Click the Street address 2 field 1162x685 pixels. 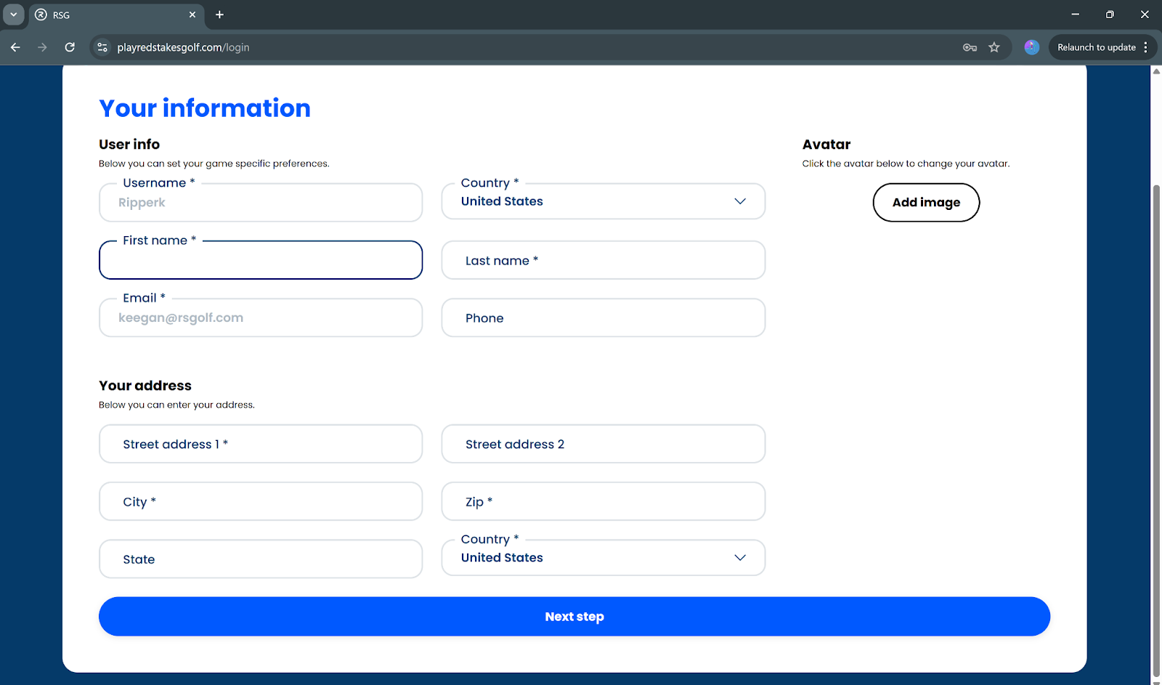[x=604, y=444]
